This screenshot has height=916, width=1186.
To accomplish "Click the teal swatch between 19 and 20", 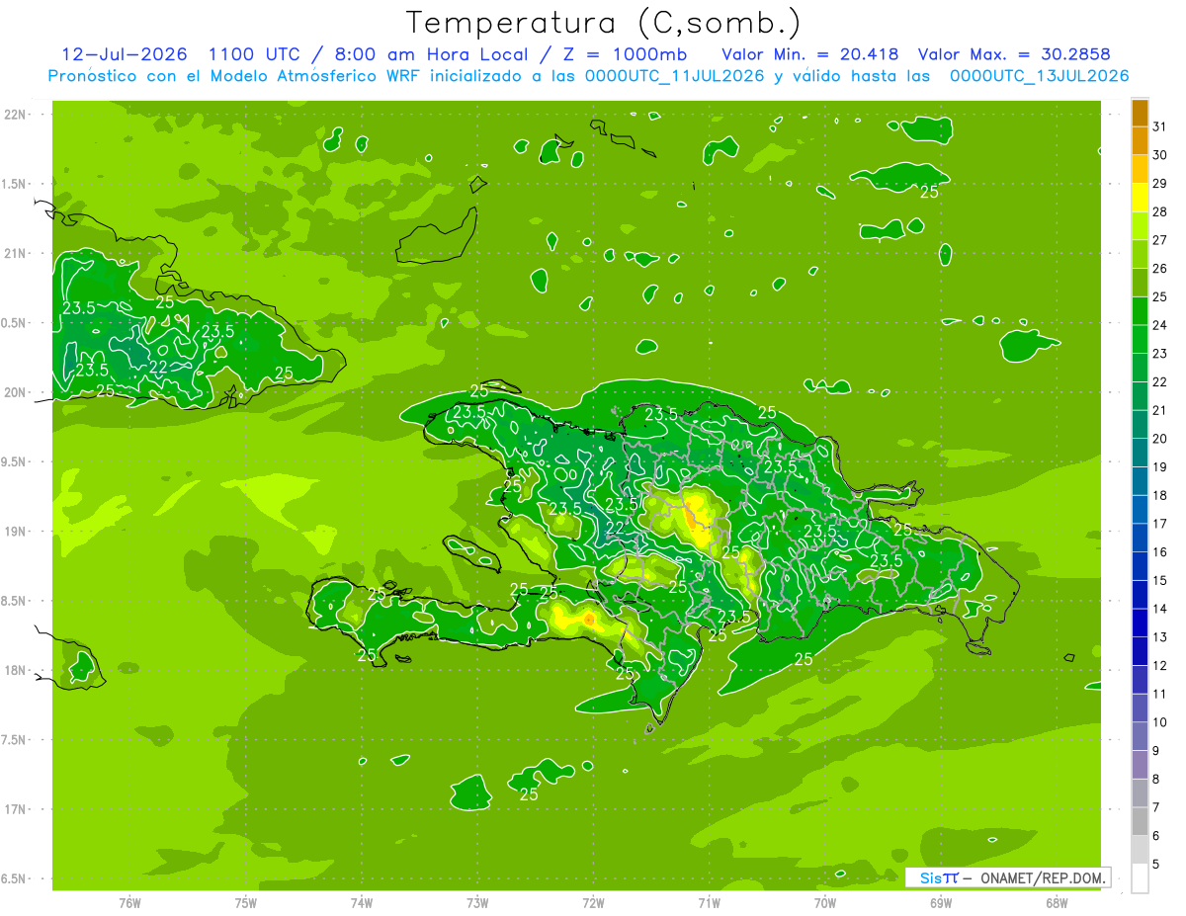I will [x=1140, y=454].
